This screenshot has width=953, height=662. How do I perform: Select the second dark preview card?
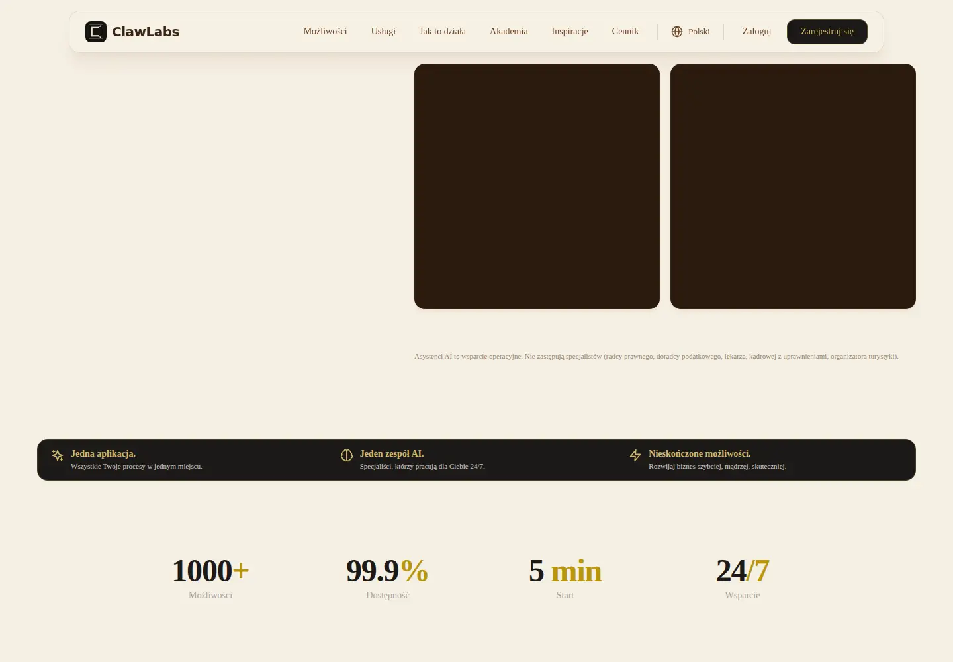793,186
